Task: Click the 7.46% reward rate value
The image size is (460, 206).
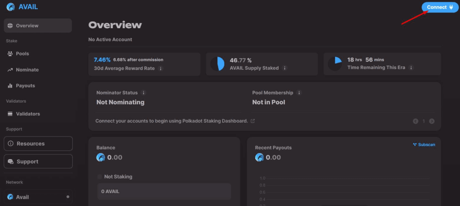Action: click(x=102, y=60)
